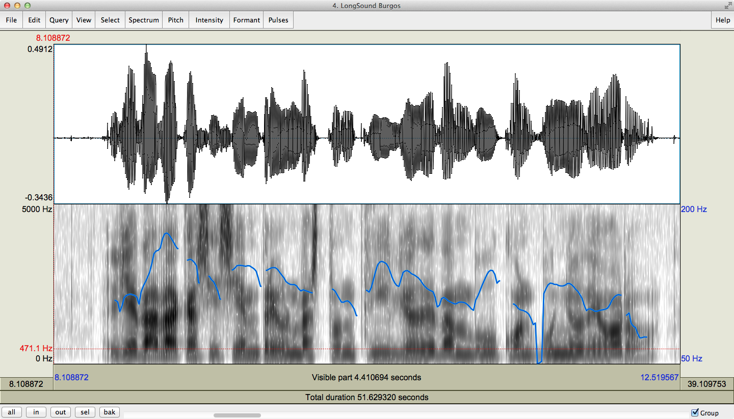Click the 200 Hz pitch ceiling label
The width and height of the screenshot is (734, 419).
(x=694, y=209)
